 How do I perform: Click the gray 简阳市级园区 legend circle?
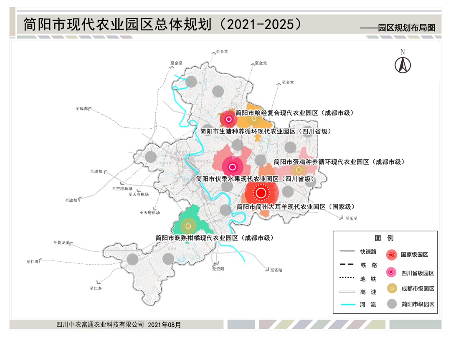coord(392,304)
